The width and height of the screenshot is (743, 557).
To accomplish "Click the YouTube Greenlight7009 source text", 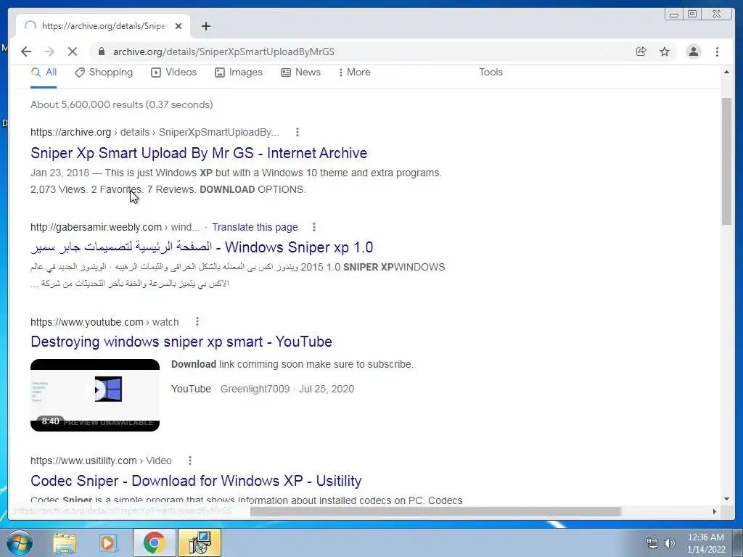I will (x=263, y=389).
